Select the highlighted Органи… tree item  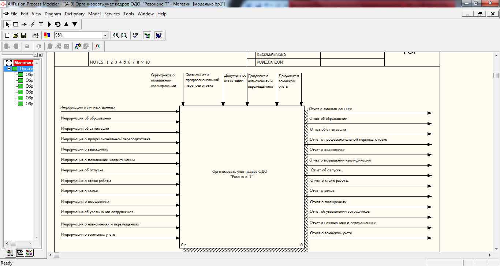[26, 69]
